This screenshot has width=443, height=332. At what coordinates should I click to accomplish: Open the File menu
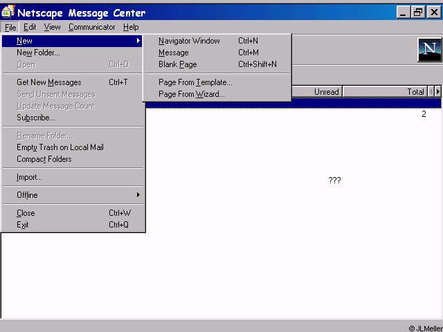pyautogui.click(x=10, y=28)
